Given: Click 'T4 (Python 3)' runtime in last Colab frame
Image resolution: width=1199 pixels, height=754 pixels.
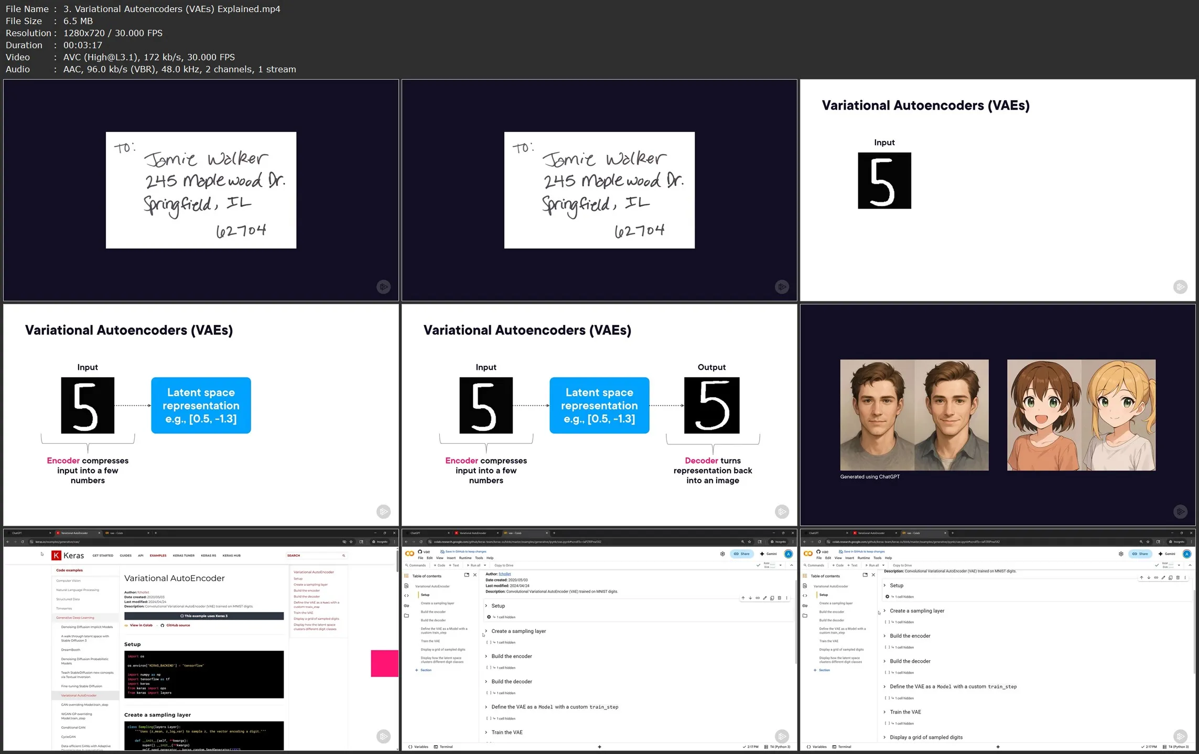Looking at the screenshot, I should tap(1175, 747).
